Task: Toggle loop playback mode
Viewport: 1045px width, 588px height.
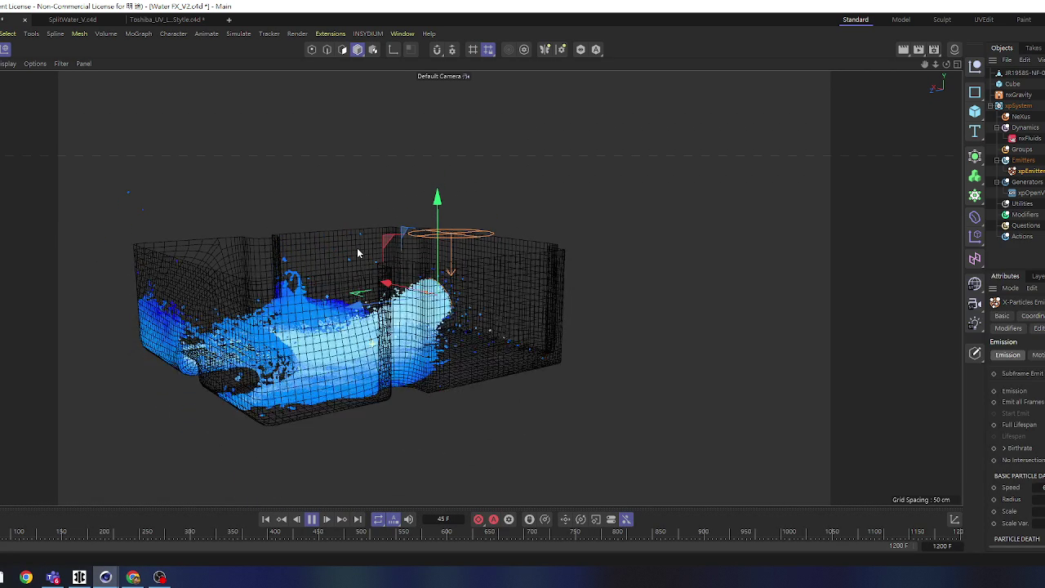Action: tap(378, 519)
